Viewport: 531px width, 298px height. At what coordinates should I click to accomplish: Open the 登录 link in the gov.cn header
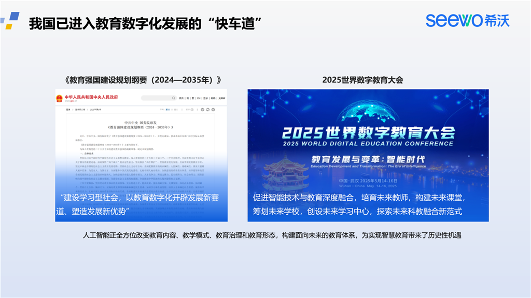pos(205,98)
